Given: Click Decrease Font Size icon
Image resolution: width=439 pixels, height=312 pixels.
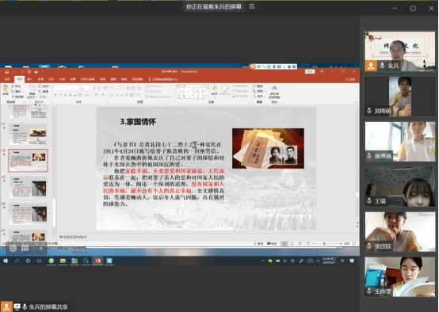Looking at the screenshot, I should [x=99, y=88].
